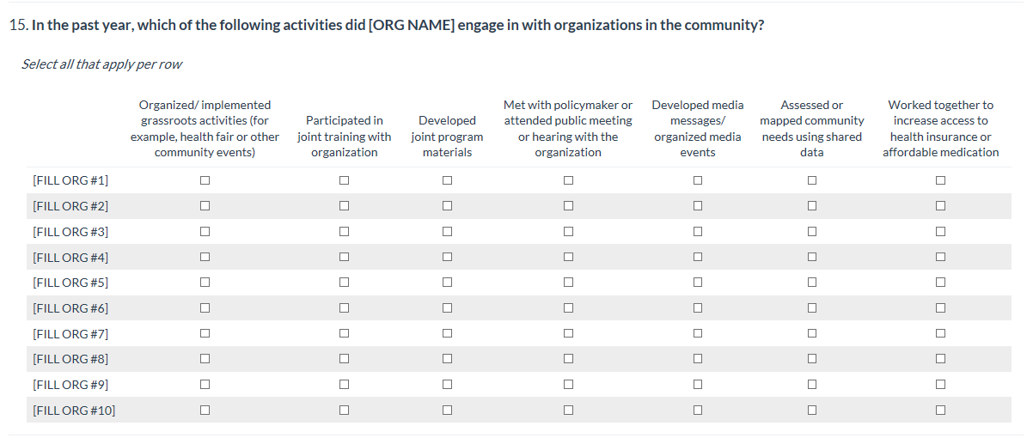Enable health insurance access for FILL ORG #7
The height and width of the screenshot is (444, 1033).
940,333
